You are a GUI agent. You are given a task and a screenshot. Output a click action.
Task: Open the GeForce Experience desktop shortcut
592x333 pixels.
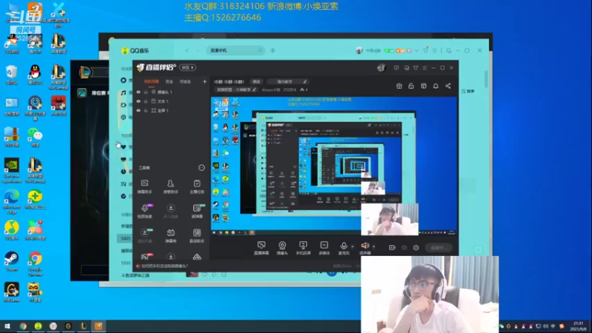point(11,171)
